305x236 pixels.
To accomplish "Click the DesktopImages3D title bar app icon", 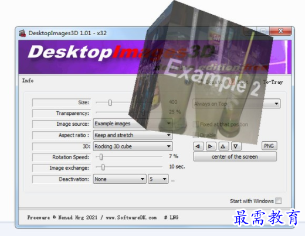I will pyautogui.click(x=22, y=33).
